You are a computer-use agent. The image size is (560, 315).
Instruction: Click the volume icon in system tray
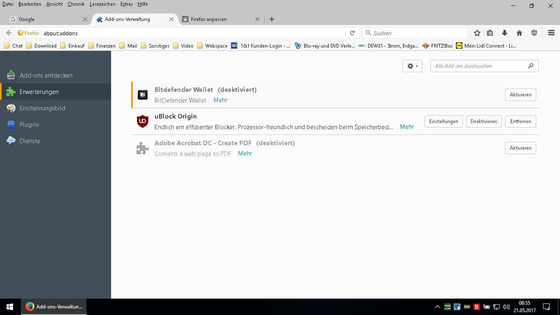coord(506,307)
